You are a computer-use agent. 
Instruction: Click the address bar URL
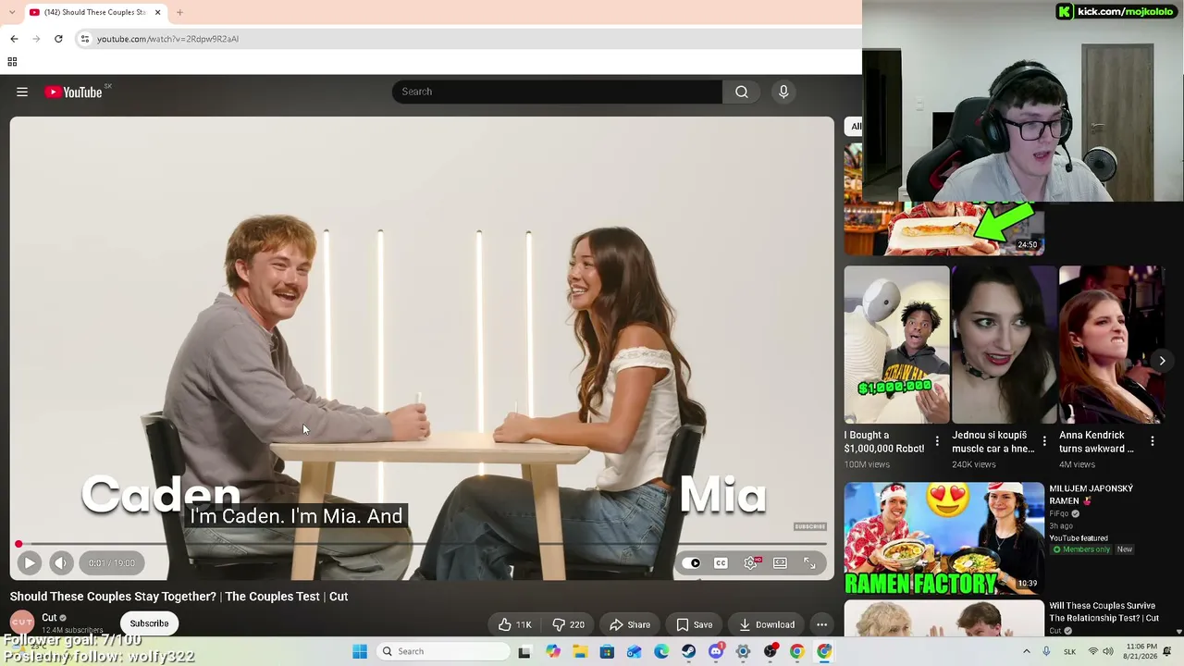167,39
